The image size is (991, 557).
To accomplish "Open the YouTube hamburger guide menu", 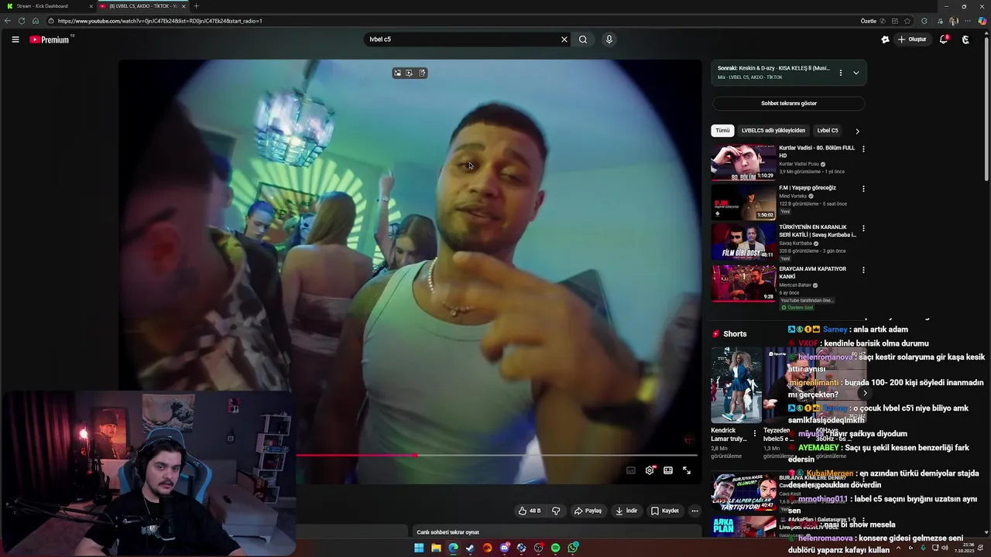I will coord(15,39).
